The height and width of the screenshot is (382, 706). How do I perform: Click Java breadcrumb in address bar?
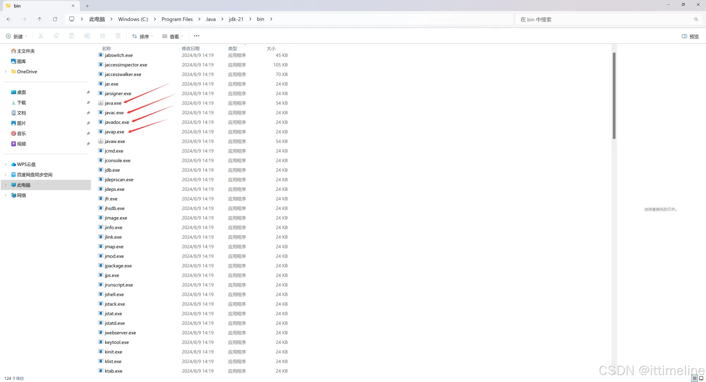coord(211,19)
